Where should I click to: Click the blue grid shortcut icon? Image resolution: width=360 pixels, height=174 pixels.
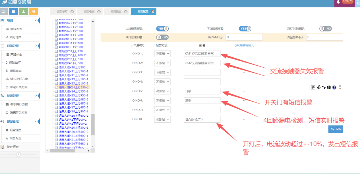(x=13, y=12)
